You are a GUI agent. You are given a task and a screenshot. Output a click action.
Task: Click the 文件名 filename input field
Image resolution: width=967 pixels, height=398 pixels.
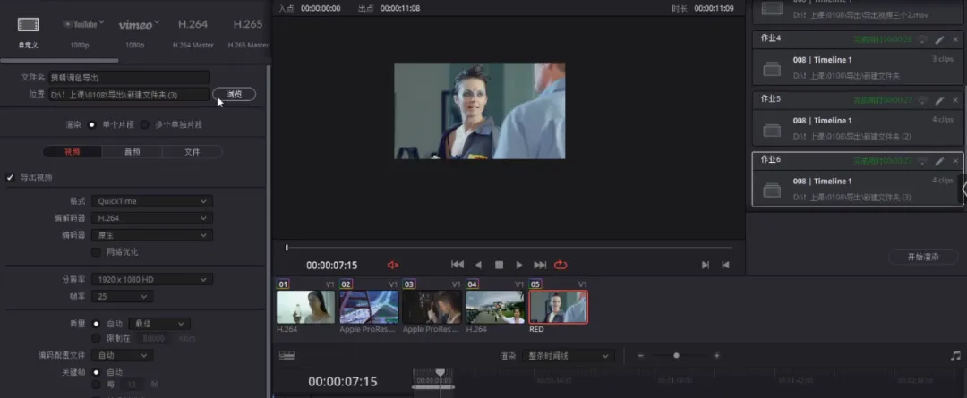129,78
